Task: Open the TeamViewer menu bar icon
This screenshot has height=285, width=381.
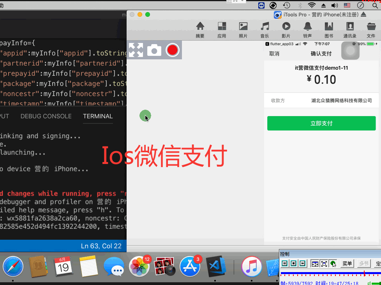Action: (x=261, y=5)
